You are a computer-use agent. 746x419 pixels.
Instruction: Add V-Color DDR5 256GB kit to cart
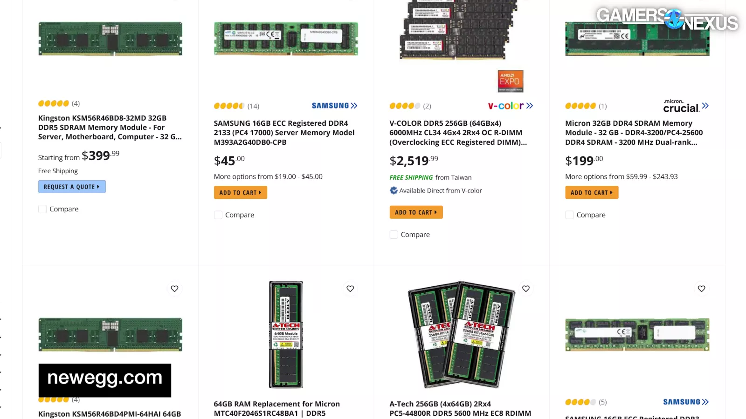416,212
